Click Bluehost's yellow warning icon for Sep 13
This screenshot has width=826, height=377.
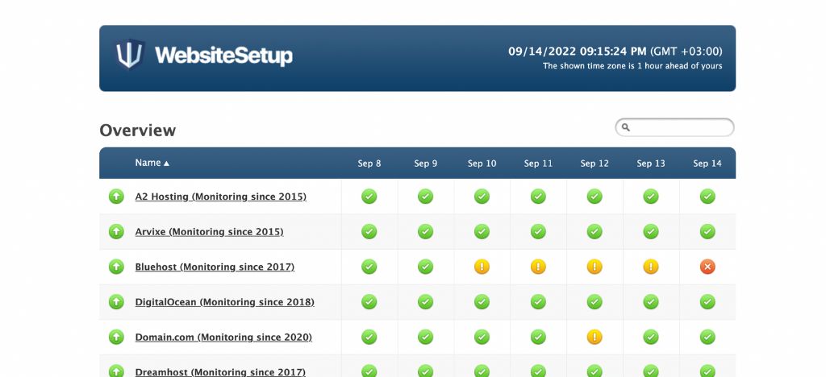tap(651, 267)
